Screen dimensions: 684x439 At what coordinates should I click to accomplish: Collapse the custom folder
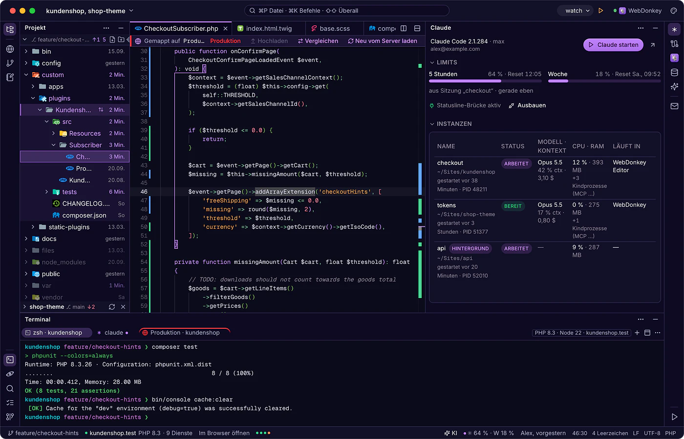click(x=26, y=75)
